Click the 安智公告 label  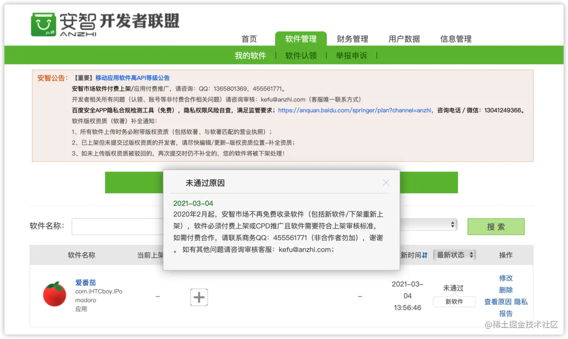click(53, 78)
